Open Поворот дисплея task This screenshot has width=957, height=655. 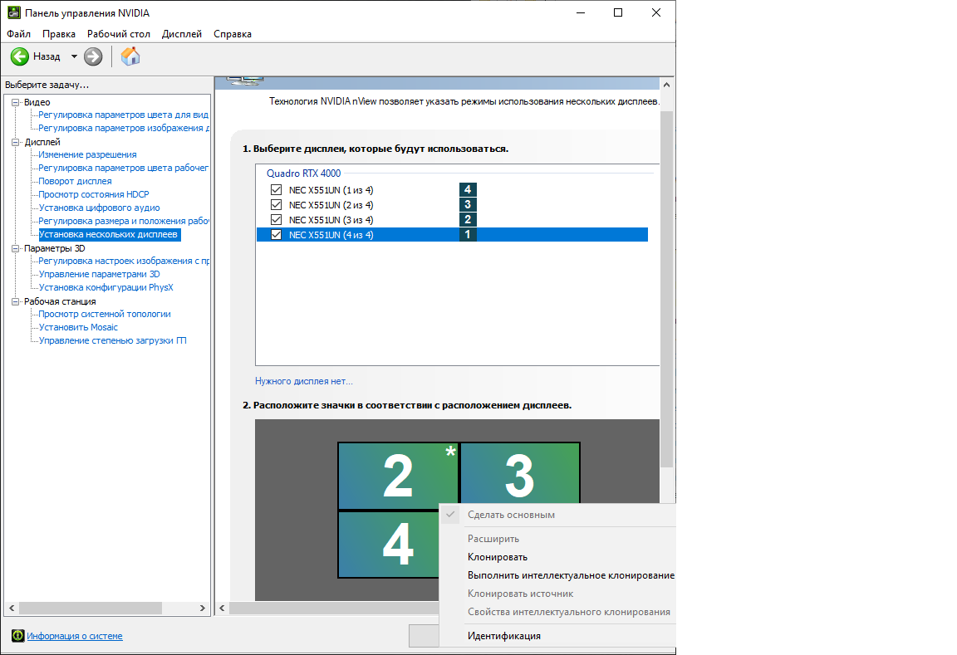(75, 181)
